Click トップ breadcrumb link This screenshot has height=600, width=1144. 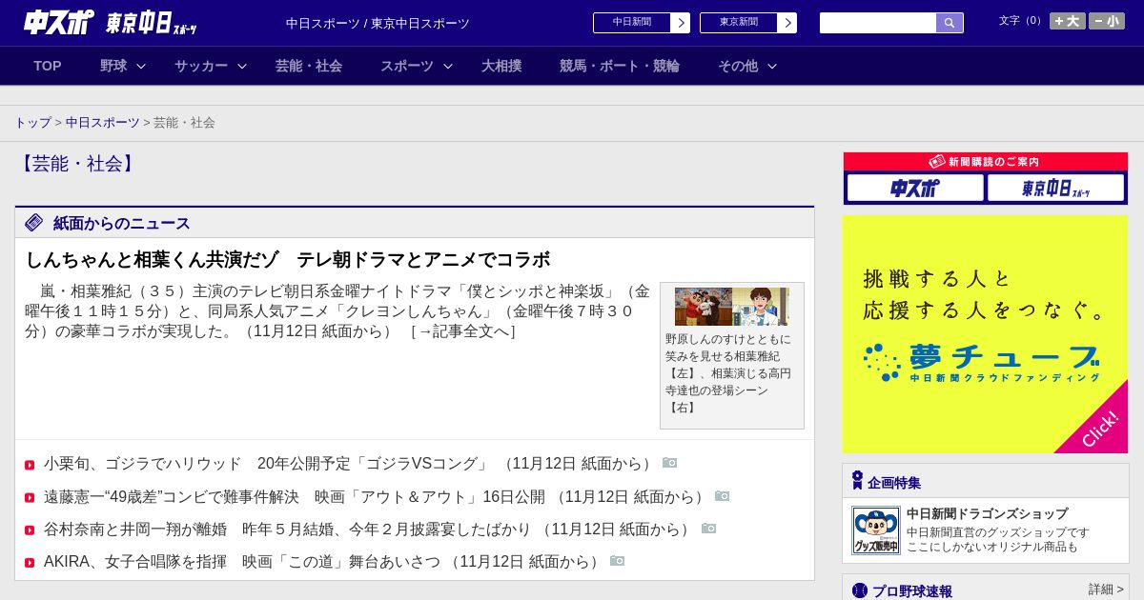[32, 123]
